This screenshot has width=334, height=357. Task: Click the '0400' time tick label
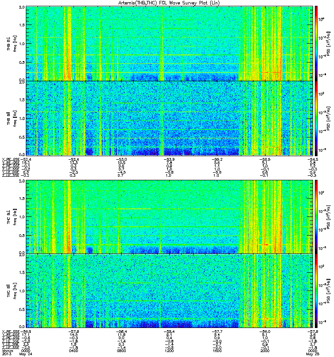[73, 351]
